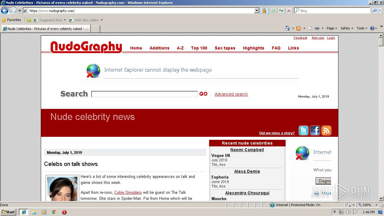This screenshot has height=216, width=384.
Task: Open the A-Z navigation link
Action: pyautogui.click(x=180, y=48)
